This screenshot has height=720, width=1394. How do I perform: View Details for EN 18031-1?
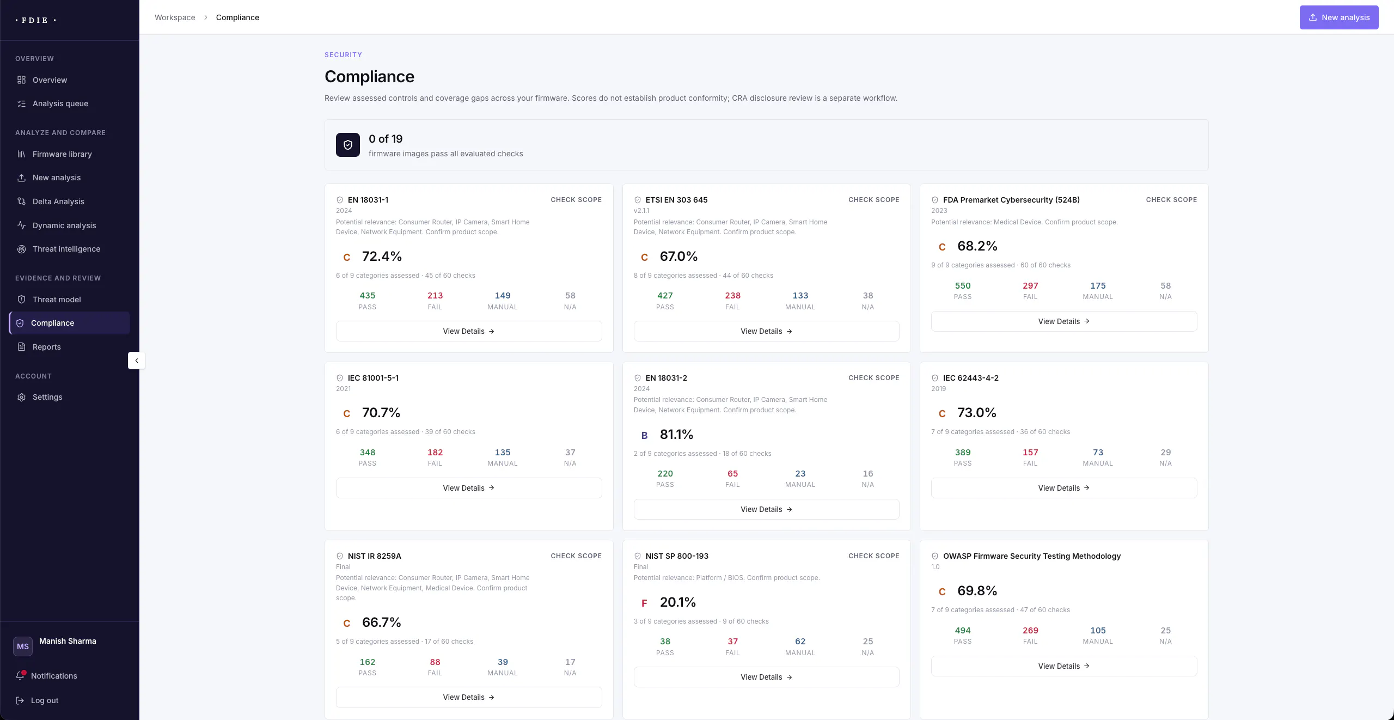469,331
